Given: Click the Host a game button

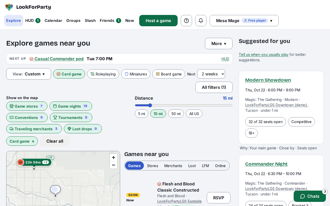Looking at the screenshot, I should point(158,21).
